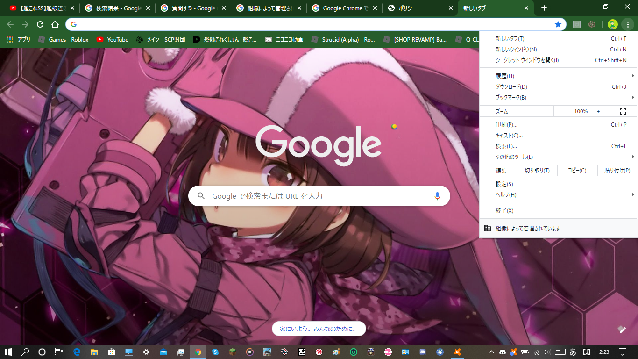The width and height of the screenshot is (638, 359).
Task: Show hidden system tray icons
Action: [491, 352]
